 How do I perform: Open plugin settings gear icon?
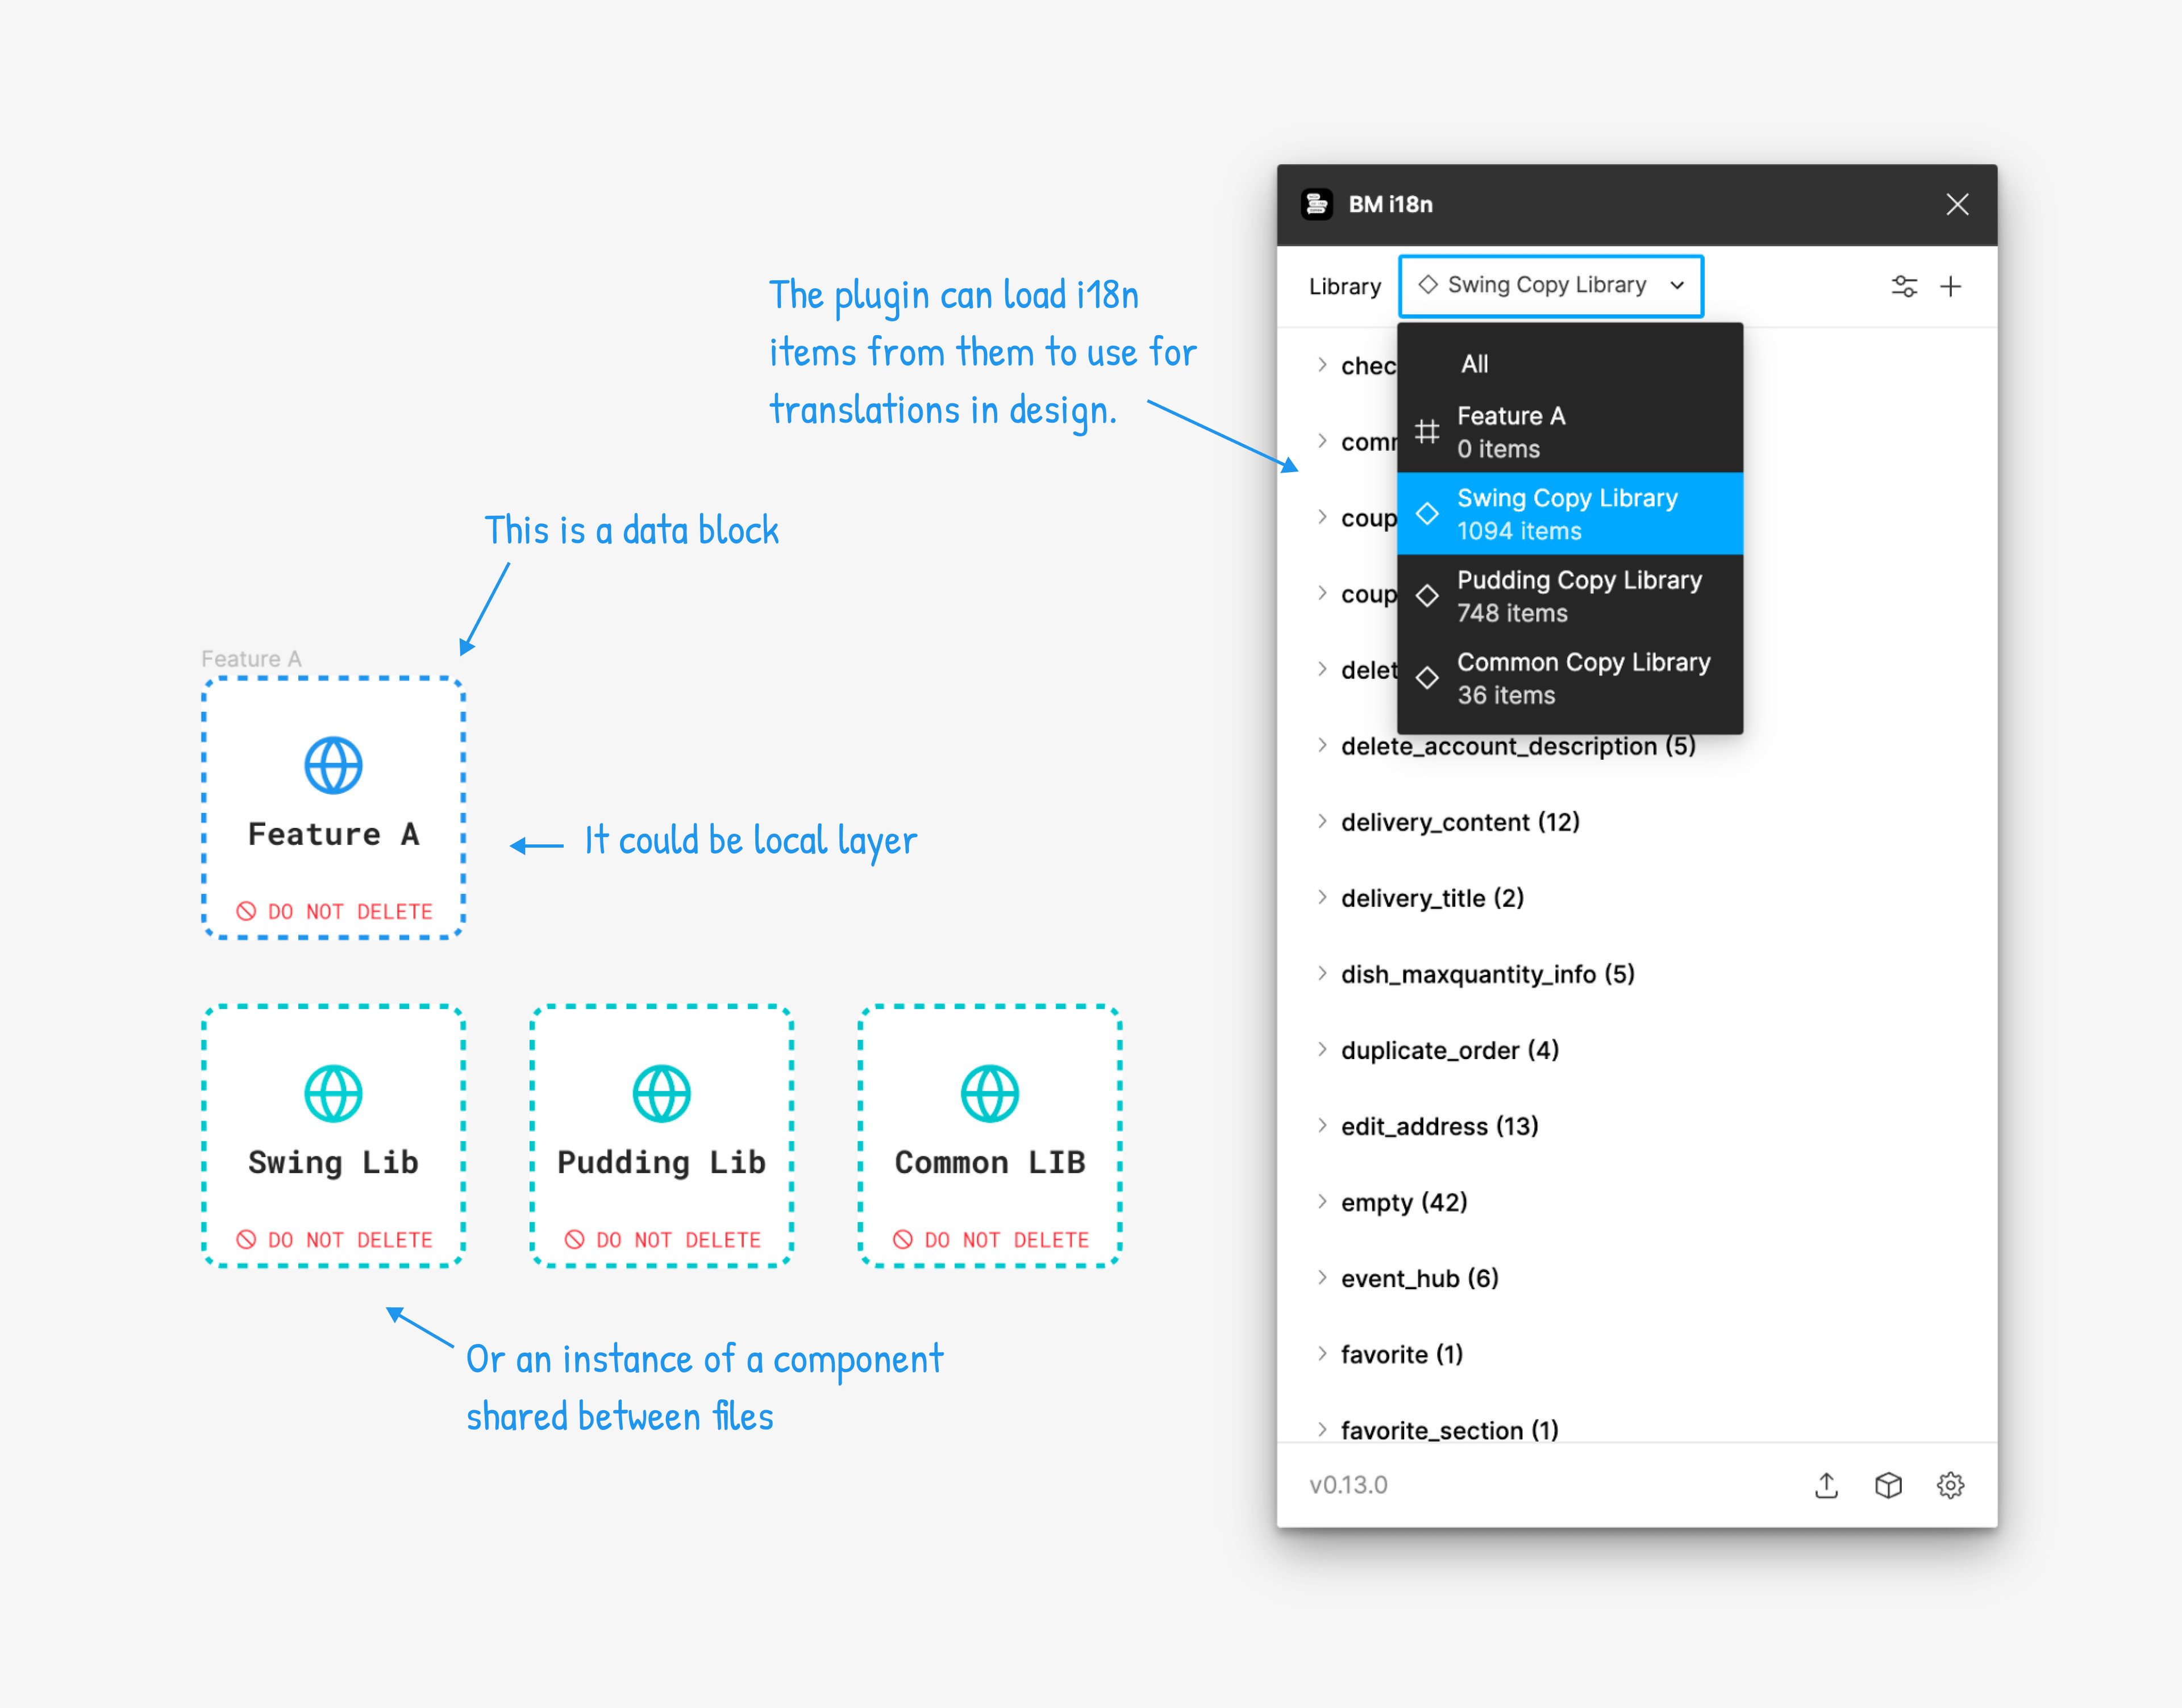[x=1950, y=1485]
